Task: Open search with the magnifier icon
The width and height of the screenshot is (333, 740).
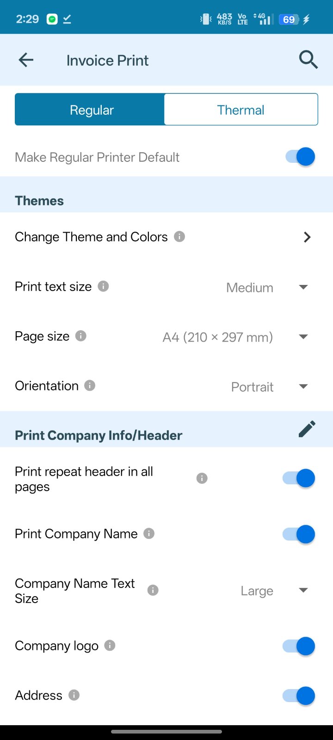Action: coord(308,60)
